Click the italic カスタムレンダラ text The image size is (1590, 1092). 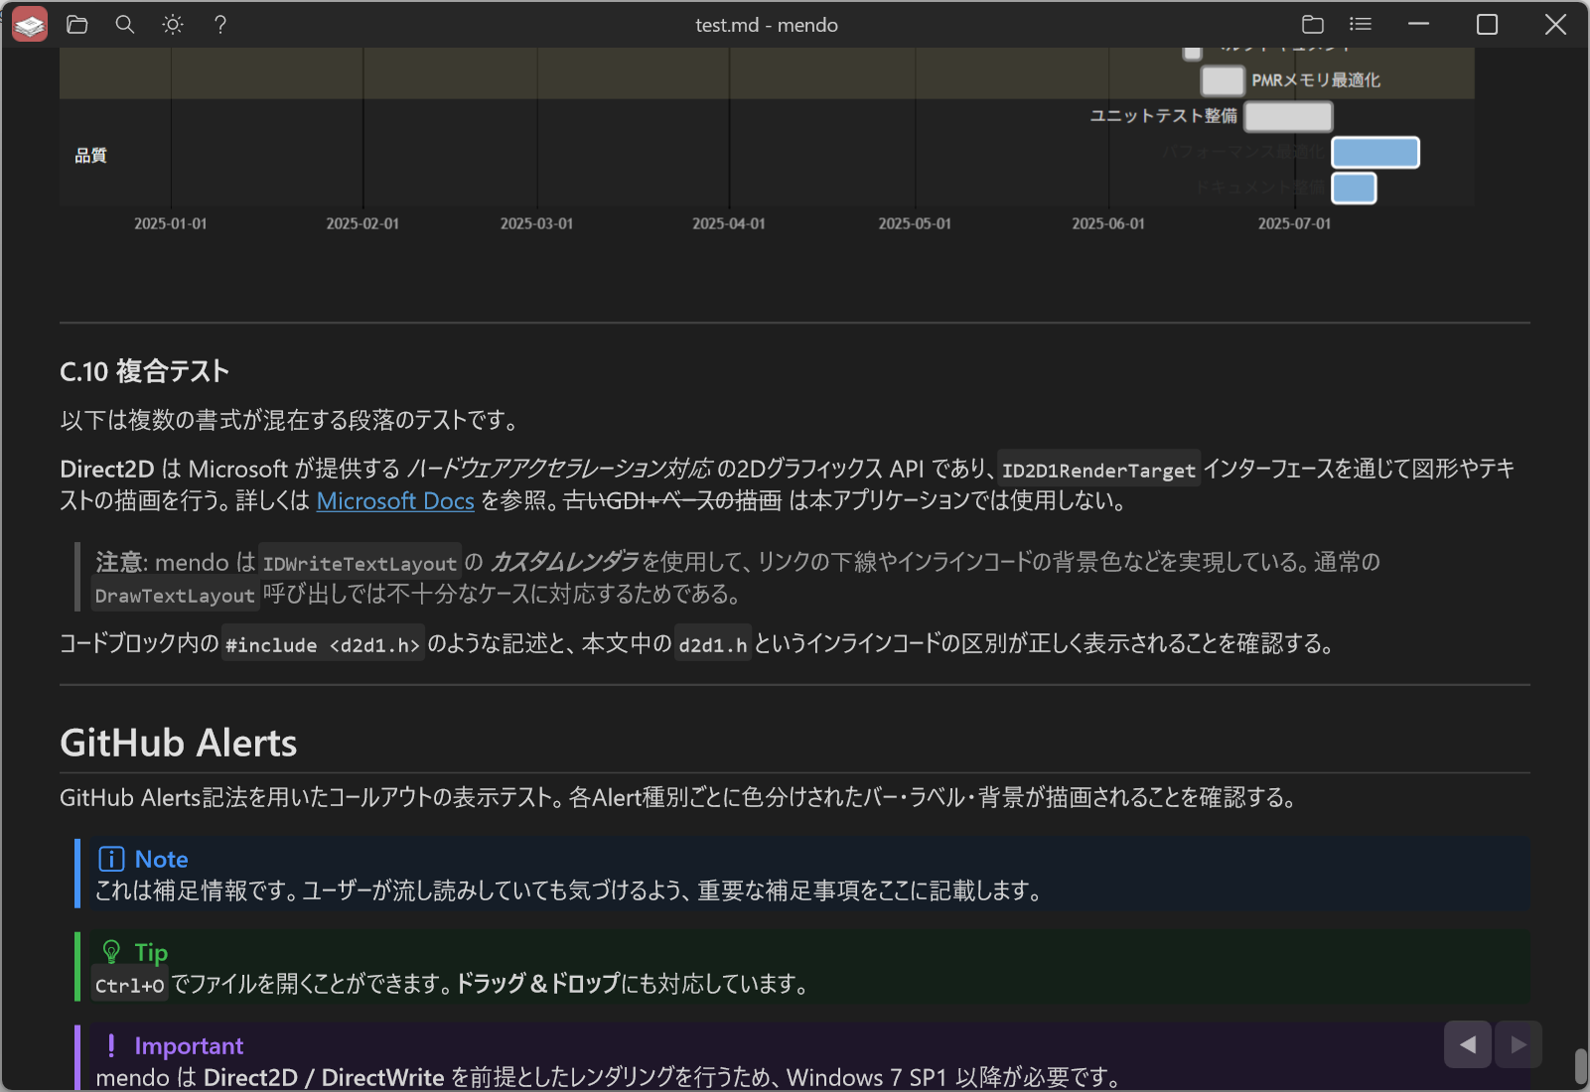pos(565,563)
